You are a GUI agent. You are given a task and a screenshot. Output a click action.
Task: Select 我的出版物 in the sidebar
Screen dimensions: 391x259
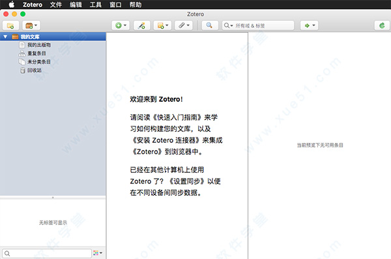click(39, 45)
